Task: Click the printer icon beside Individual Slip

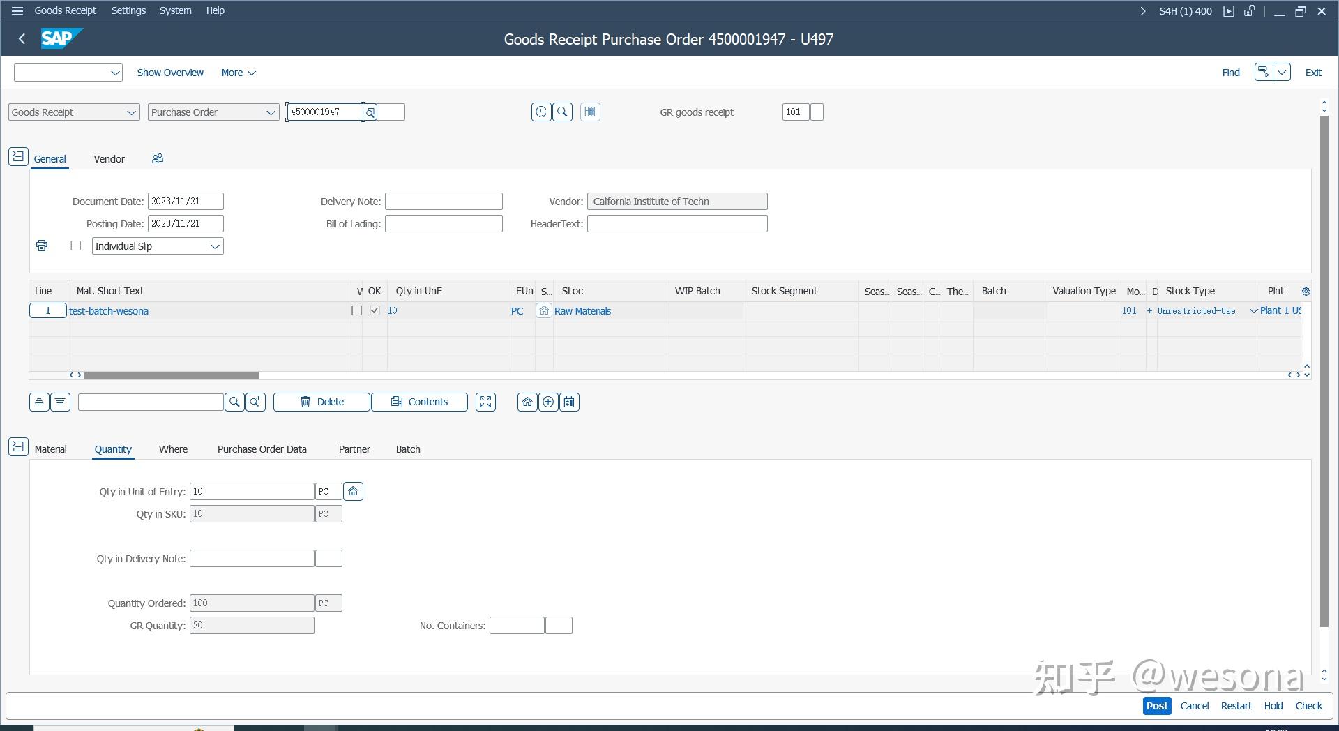Action: (42, 246)
